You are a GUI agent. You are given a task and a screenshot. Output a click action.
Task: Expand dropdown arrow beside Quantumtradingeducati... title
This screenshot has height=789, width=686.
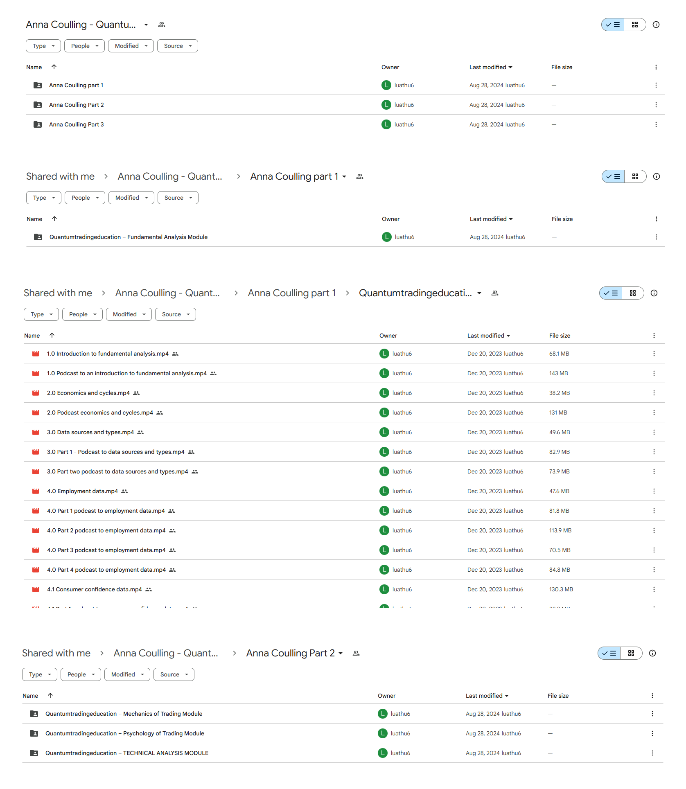(479, 293)
